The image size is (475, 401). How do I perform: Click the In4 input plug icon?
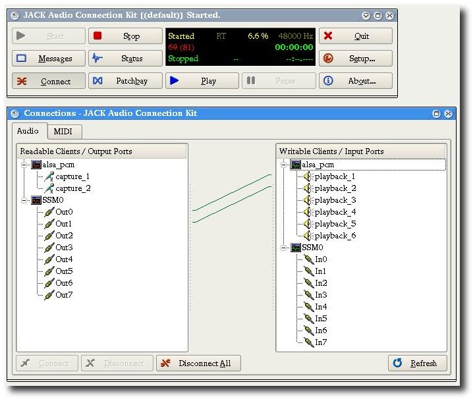pos(309,307)
